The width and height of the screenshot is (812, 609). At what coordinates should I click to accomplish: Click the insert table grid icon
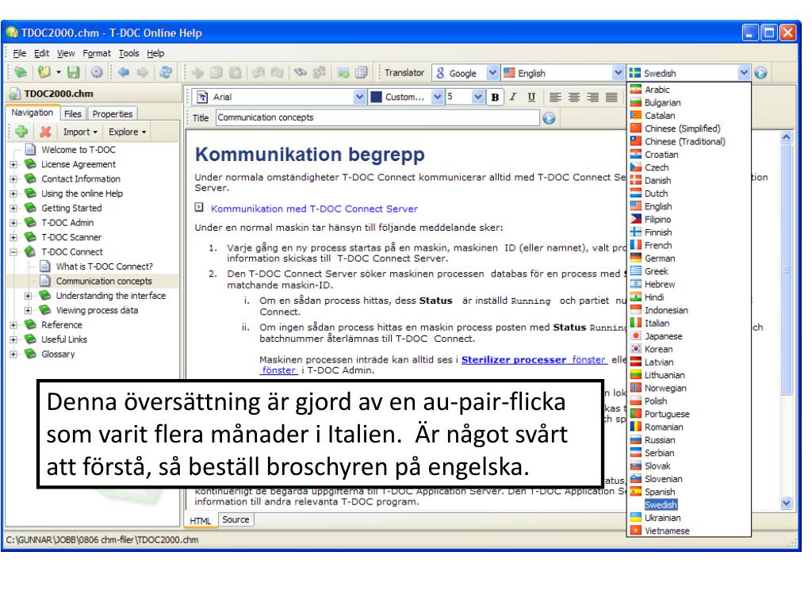point(362,72)
